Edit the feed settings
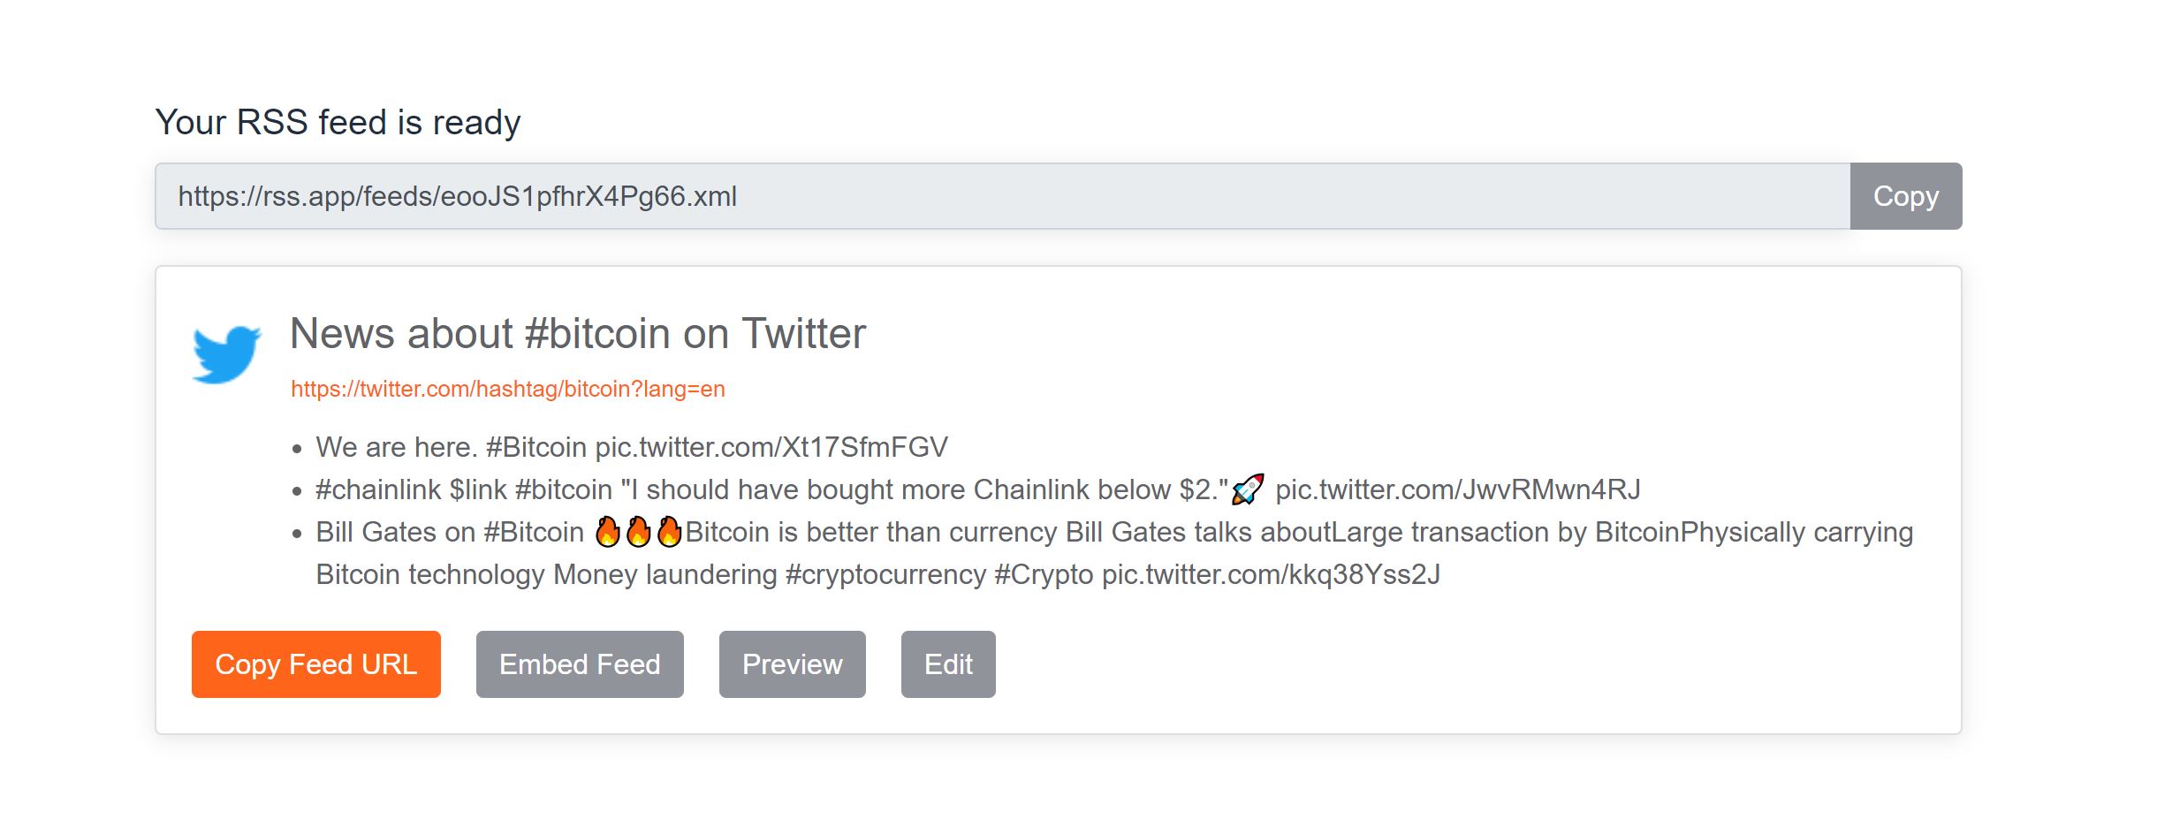This screenshot has height=834, width=2157. (948, 664)
